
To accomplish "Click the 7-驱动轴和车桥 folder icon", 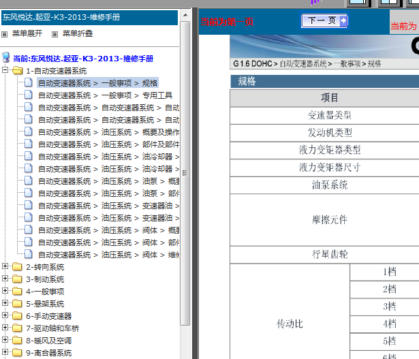I will (x=17, y=328).
